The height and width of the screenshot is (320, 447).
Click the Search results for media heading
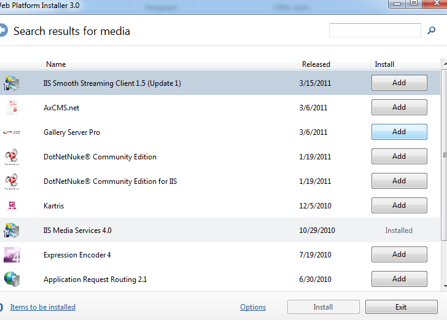tap(72, 31)
